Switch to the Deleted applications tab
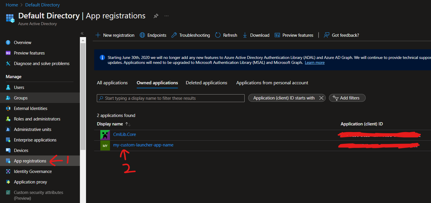 click(x=206, y=83)
